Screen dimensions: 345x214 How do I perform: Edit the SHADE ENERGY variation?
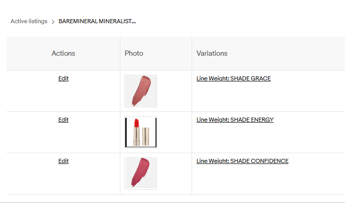point(63,120)
